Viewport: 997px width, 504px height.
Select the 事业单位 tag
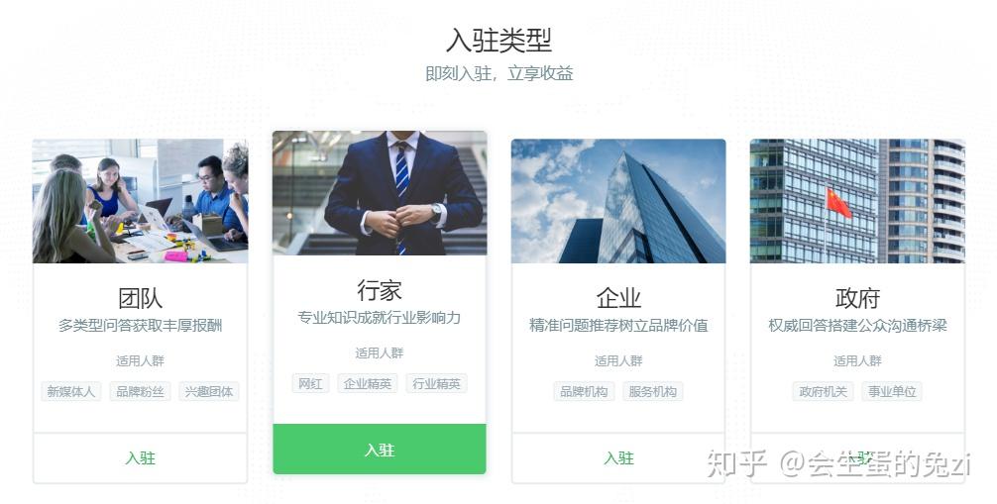892,391
